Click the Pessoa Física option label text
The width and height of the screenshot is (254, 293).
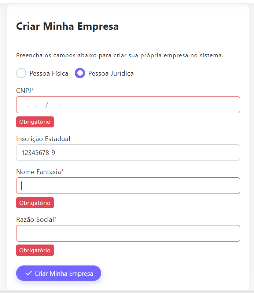(x=49, y=73)
